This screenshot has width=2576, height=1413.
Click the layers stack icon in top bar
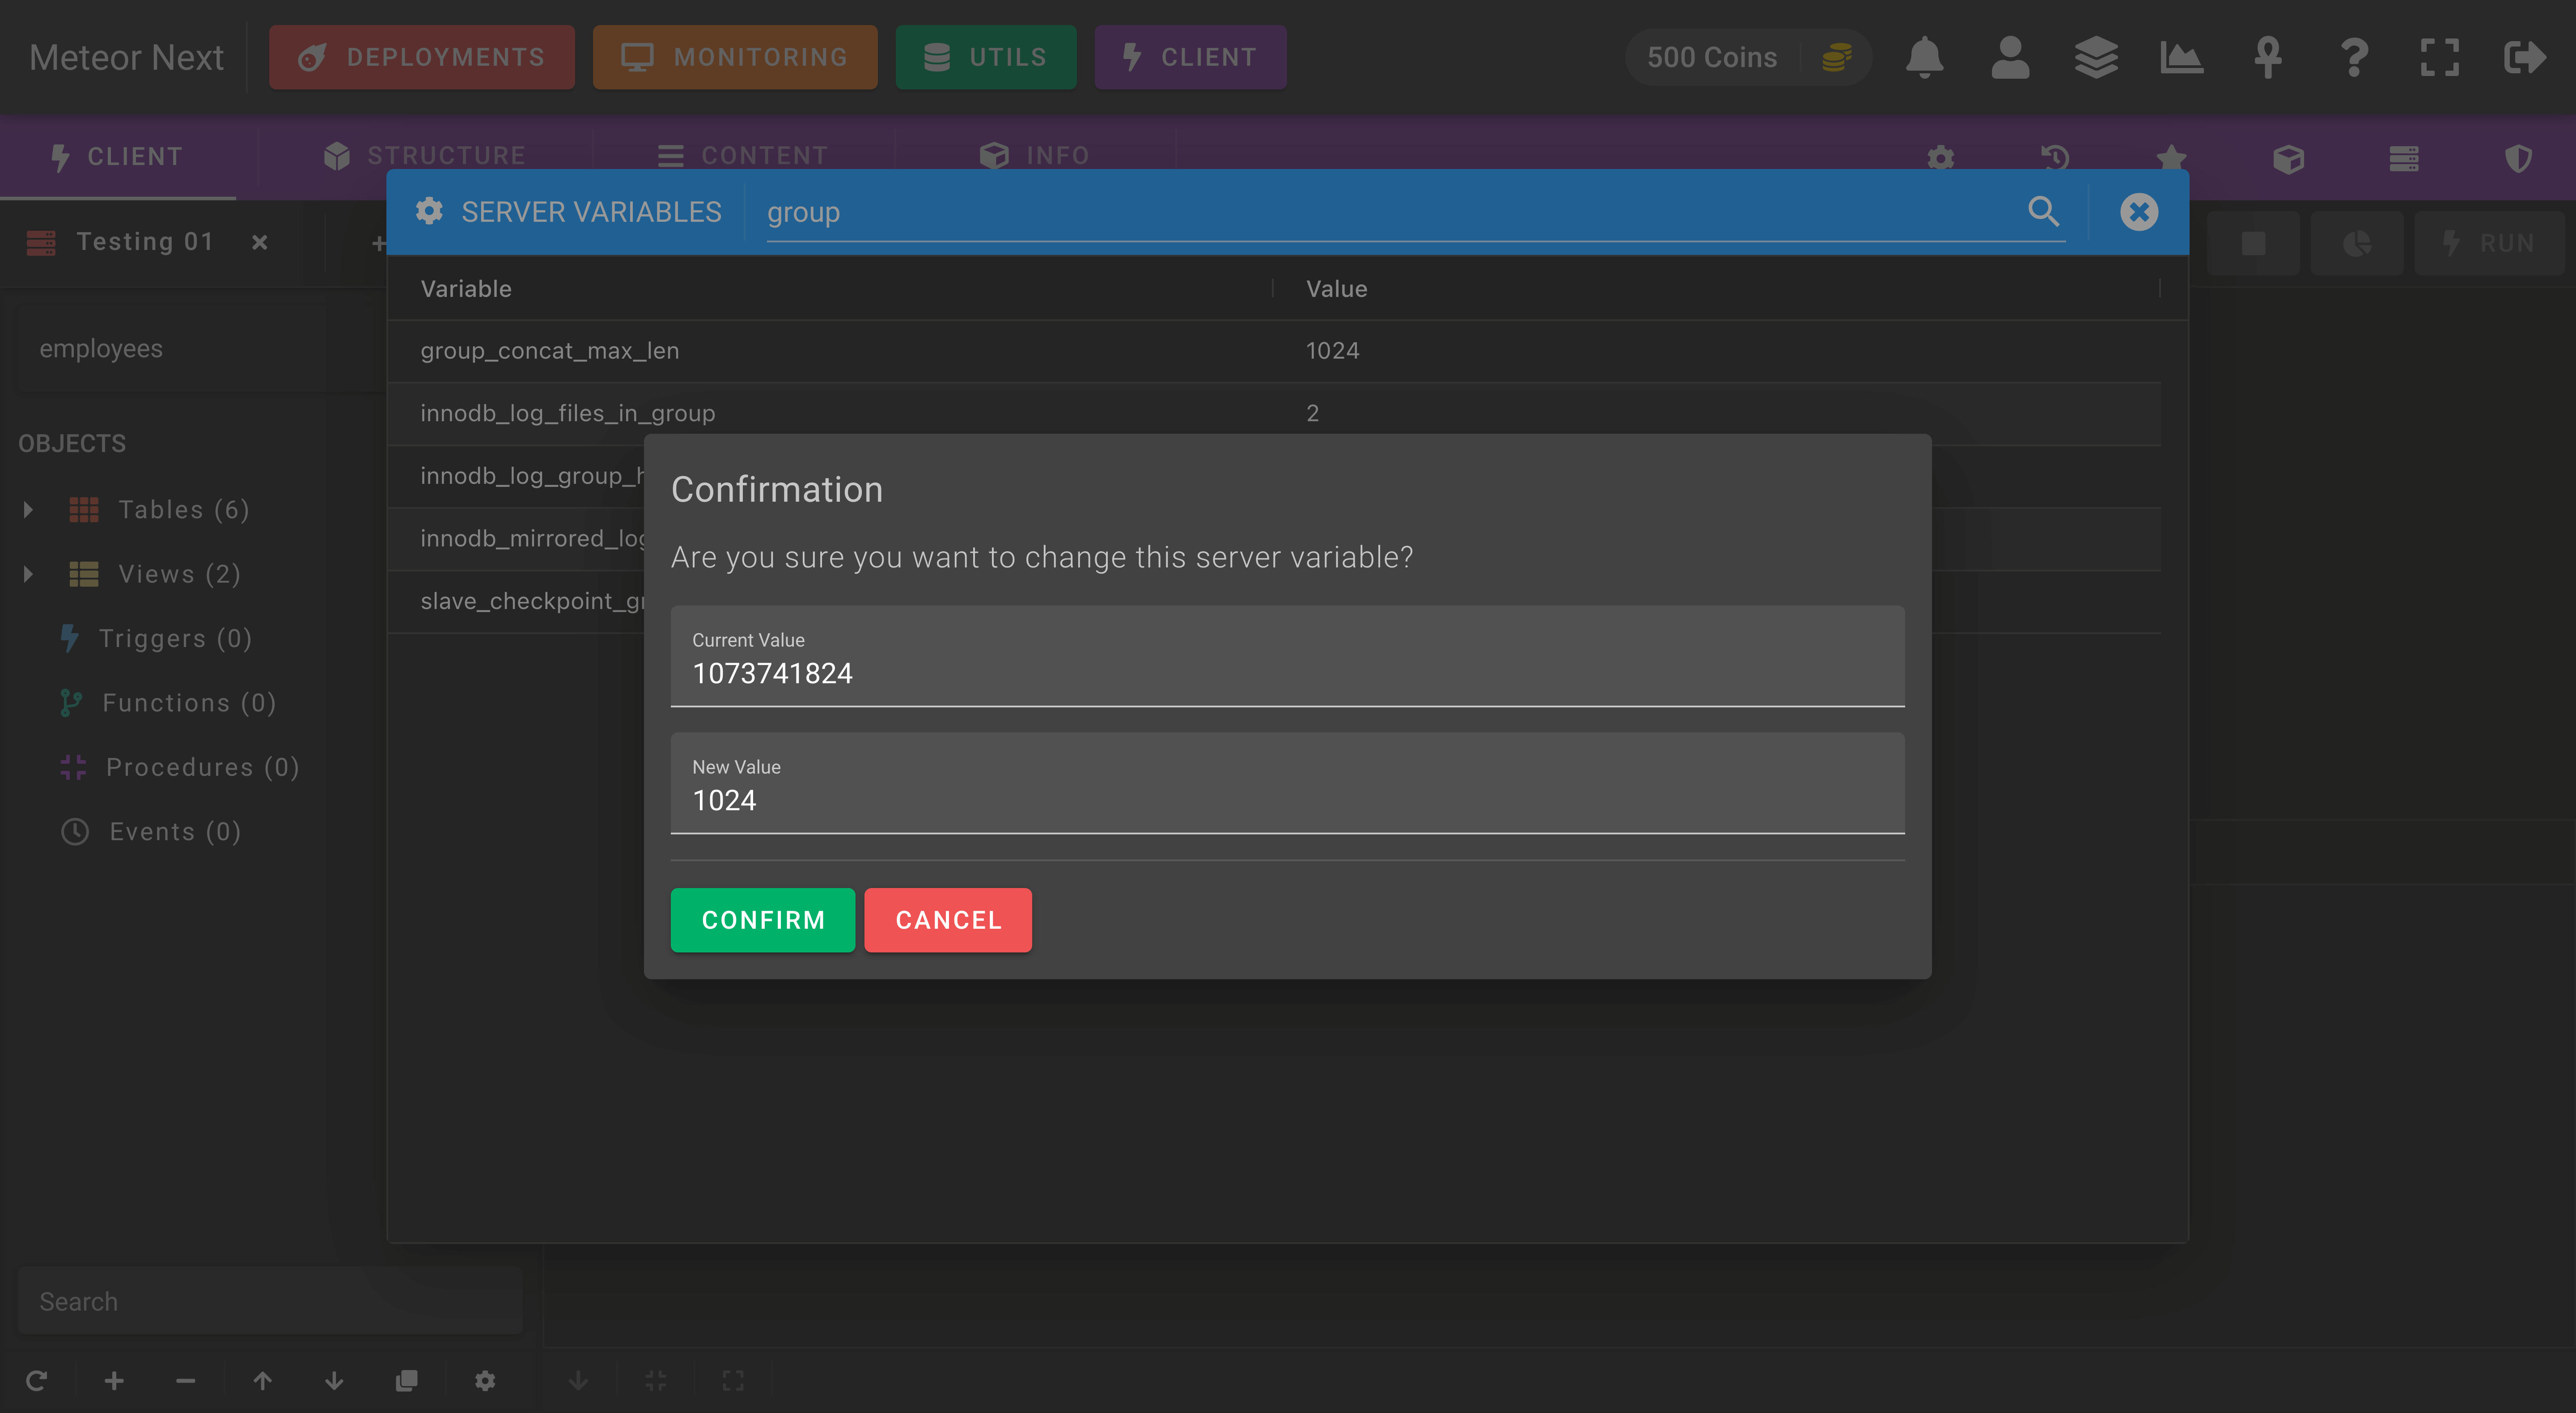2096,57
